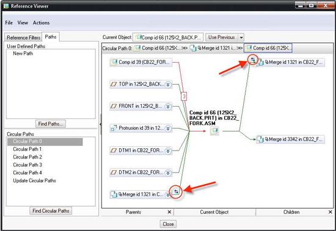This screenshot has height=231, width=336.
Task: Click the Comp id 66 current object label
Action: [x=214, y=118]
